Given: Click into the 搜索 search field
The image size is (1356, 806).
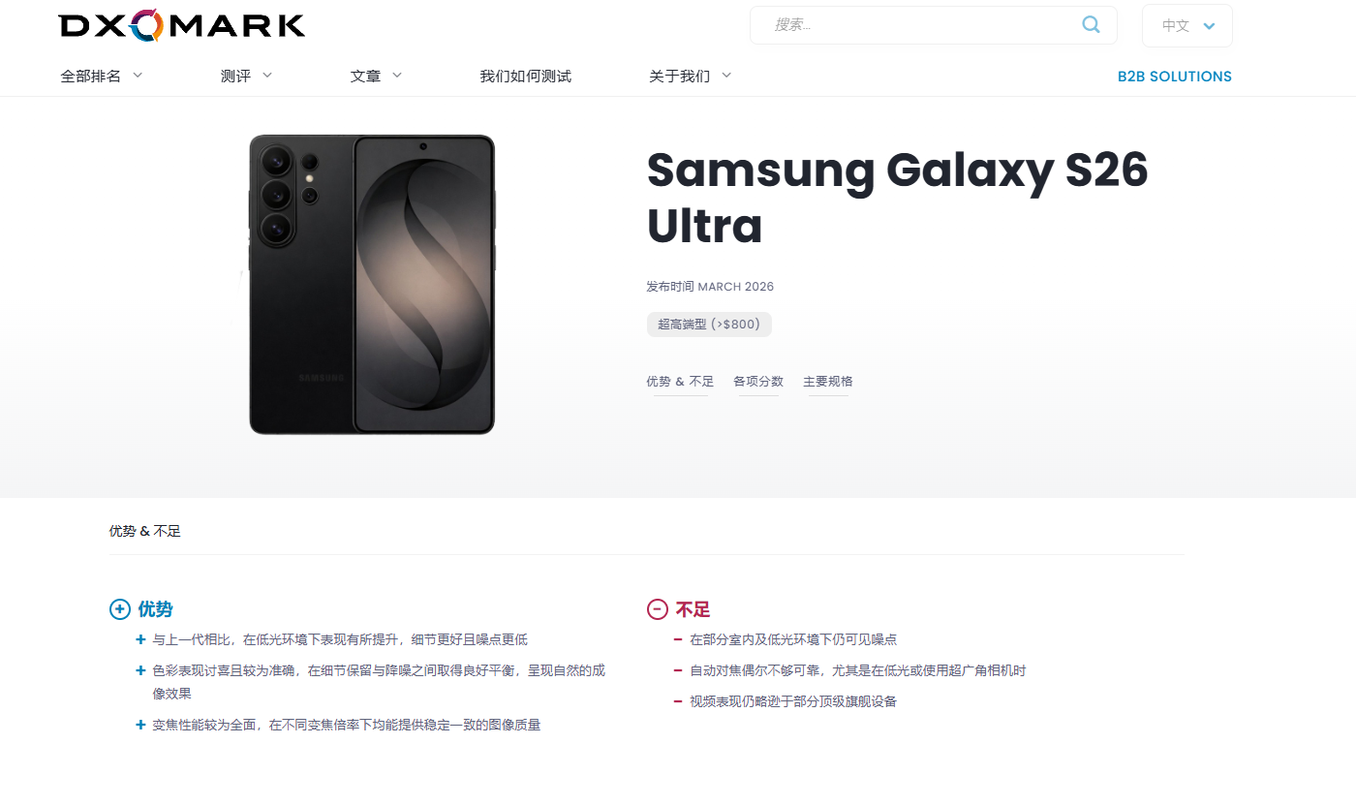Looking at the screenshot, I should point(920,25).
